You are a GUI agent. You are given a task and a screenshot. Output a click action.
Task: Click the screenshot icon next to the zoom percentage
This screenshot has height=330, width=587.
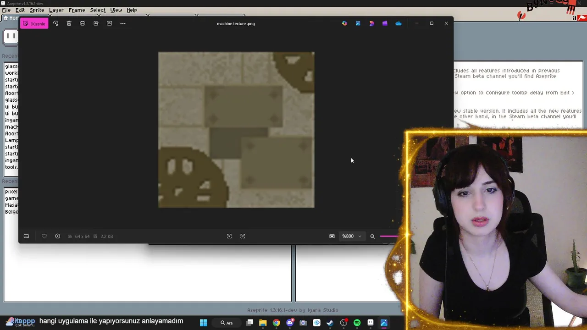[332, 236]
